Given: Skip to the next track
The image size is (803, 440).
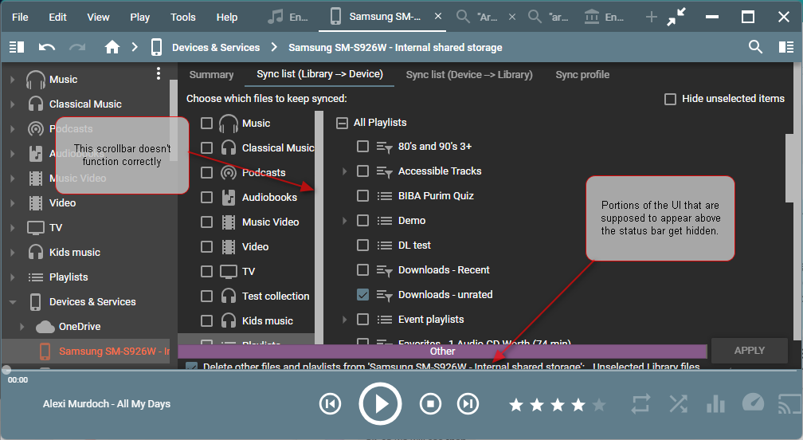Looking at the screenshot, I should 468,404.
